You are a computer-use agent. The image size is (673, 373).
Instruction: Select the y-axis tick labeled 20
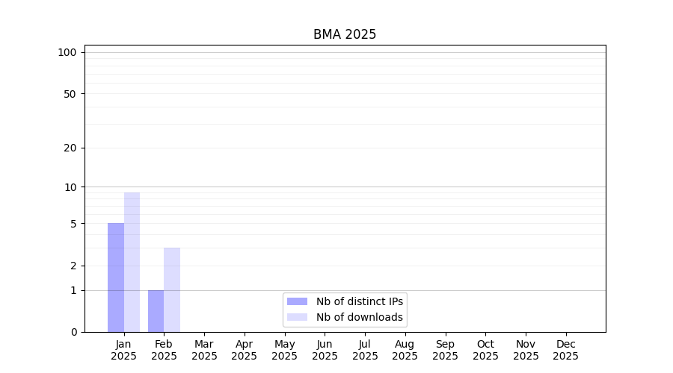[x=70, y=148]
